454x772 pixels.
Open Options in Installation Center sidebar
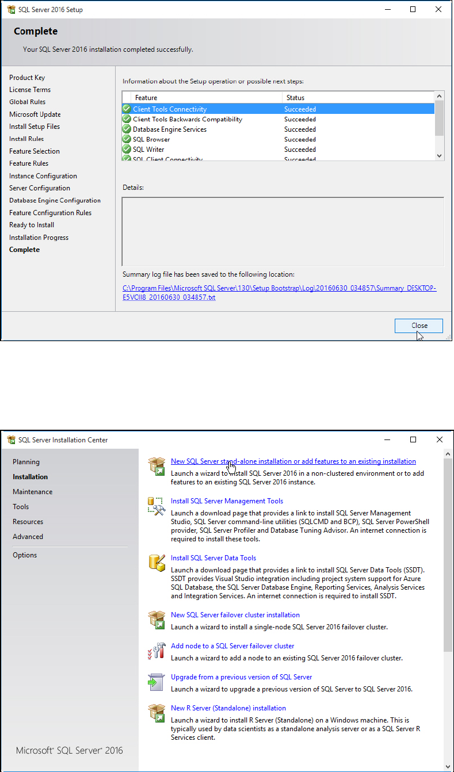25,555
